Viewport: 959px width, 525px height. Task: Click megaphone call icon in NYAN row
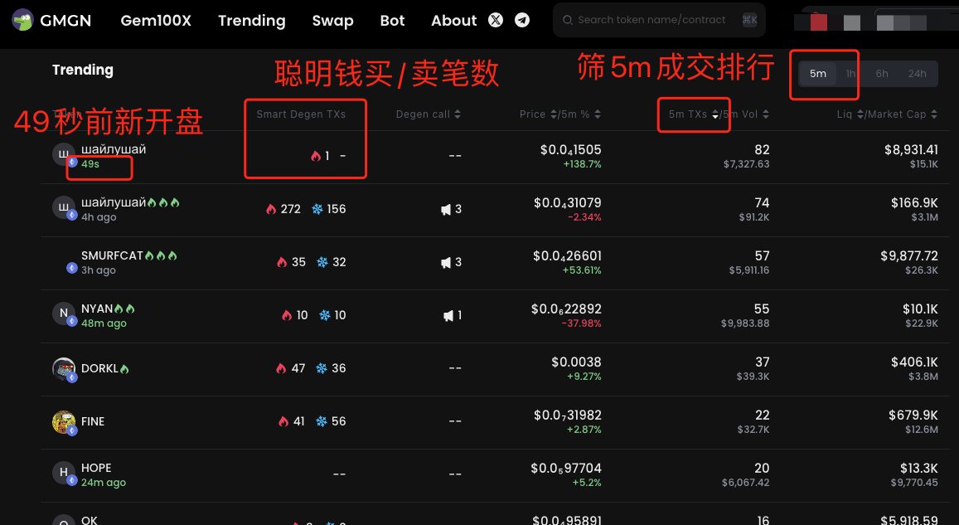click(448, 316)
